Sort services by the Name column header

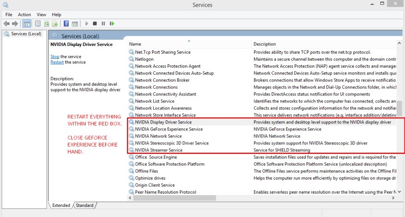(x=135, y=44)
